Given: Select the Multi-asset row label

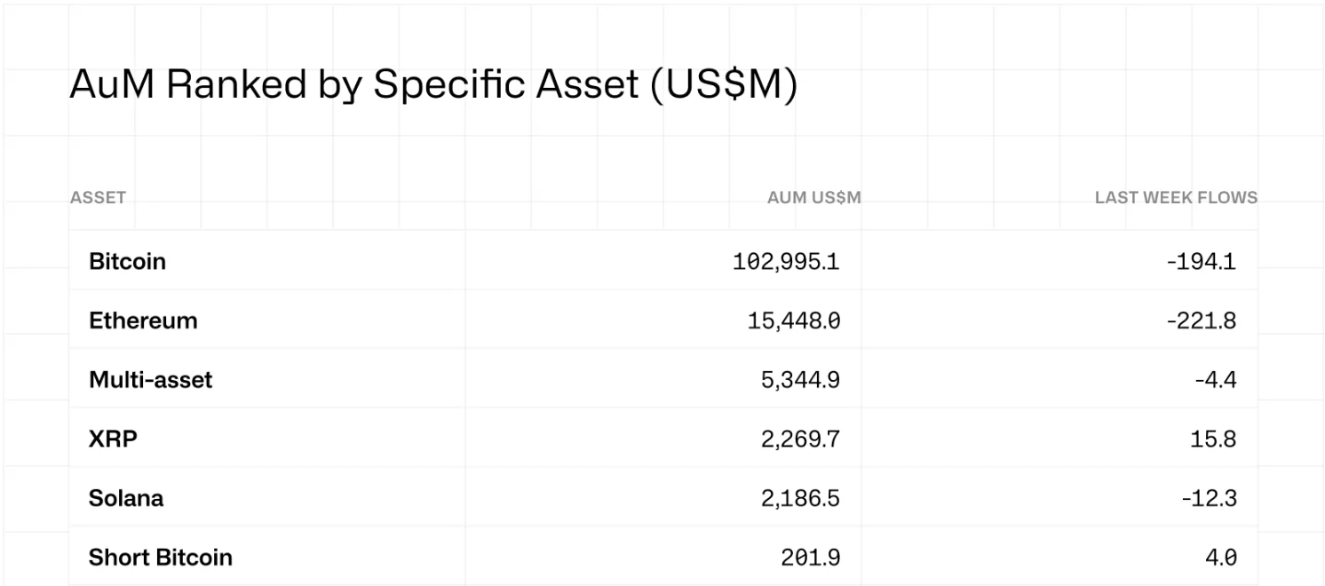Looking at the screenshot, I should click(x=150, y=380).
